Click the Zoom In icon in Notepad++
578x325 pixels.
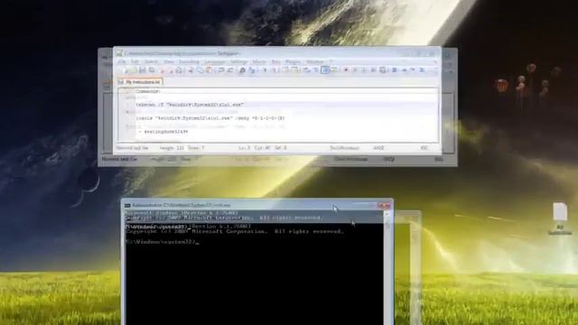(265, 70)
